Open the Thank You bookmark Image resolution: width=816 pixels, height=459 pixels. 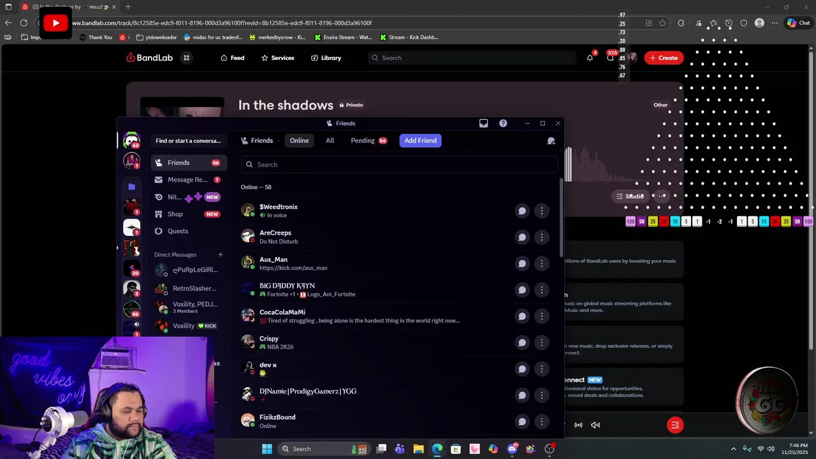[x=96, y=38]
